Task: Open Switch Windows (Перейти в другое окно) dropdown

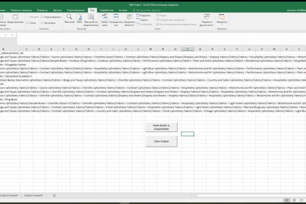Action: coord(207,20)
